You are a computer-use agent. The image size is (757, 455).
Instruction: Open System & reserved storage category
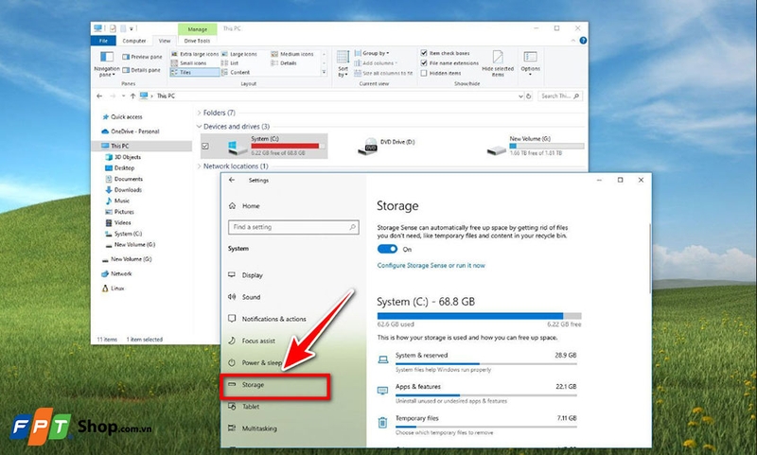click(x=477, y=362)
